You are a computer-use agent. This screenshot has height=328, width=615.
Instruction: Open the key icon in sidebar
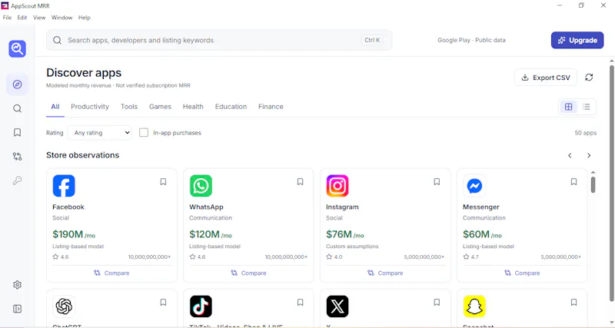point(17,181)
